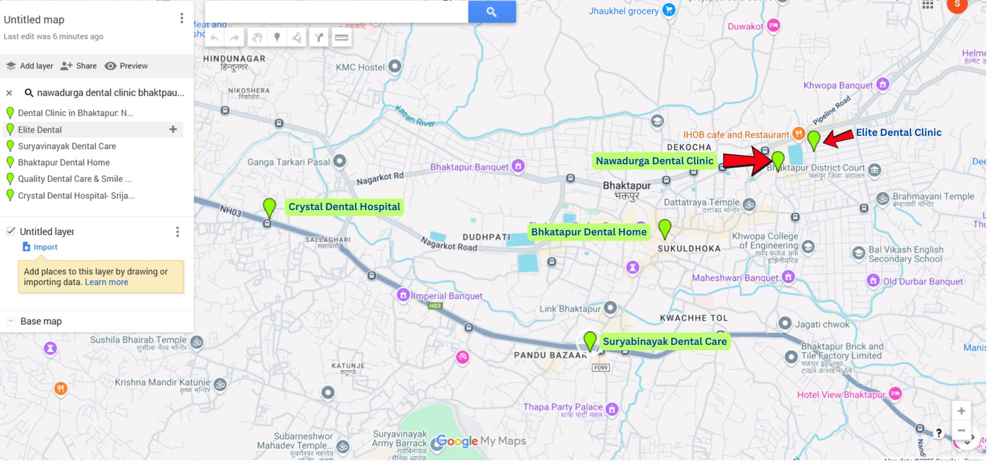Click the Thapa Party Palace marker
This screenshot has height=476, width=1004.
[612, 409]
